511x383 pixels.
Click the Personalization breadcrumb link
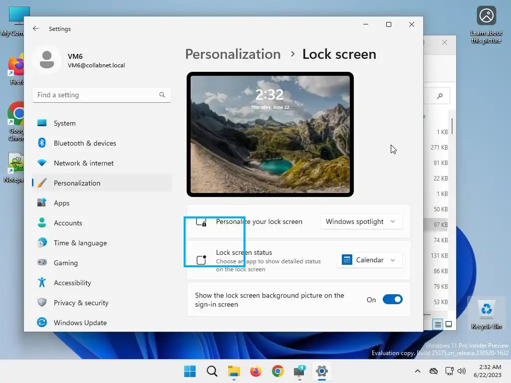(x=233, y=54)
